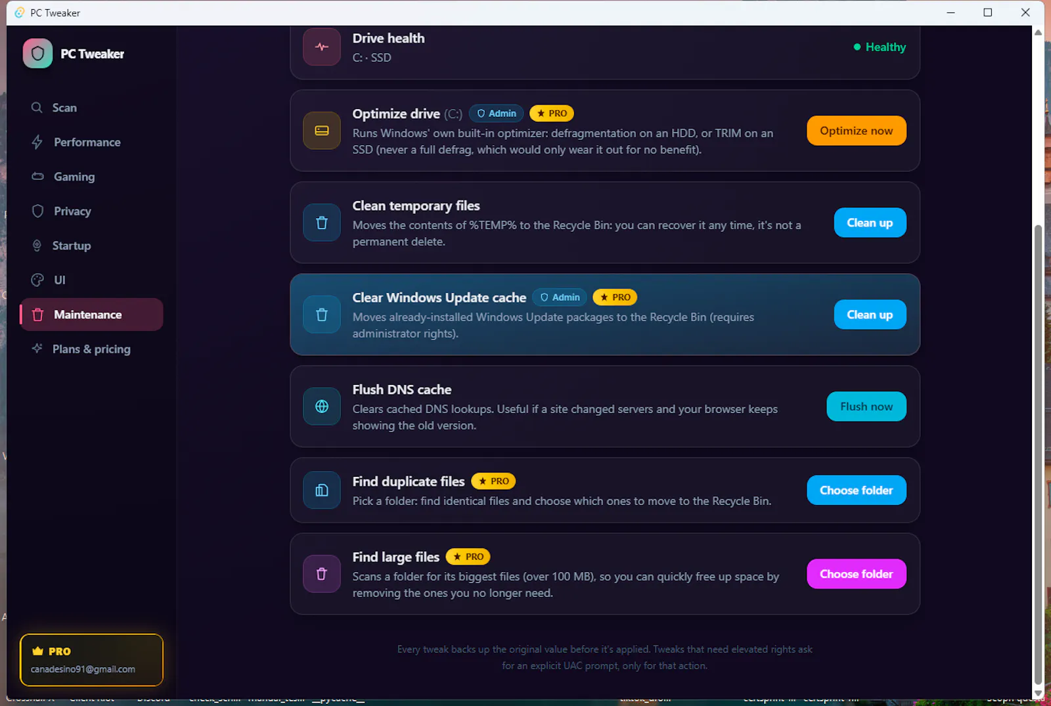Clean up Windows Update cache
This screenshot has height=706, width=1051.
(870, 315)
